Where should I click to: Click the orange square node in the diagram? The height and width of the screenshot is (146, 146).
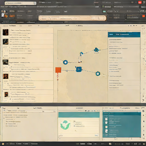(x=58, y=70)
